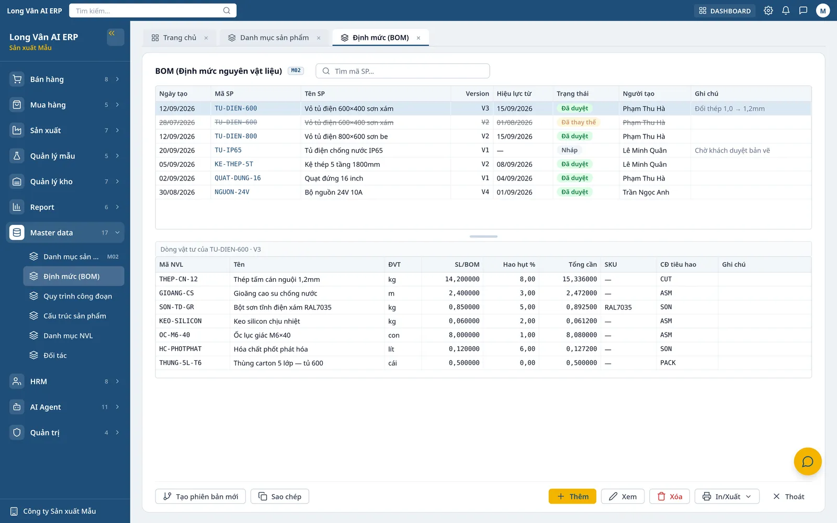The image size is (837, 523).
Task: Collapse the Master data section chevron
Action: coord(117,233)
